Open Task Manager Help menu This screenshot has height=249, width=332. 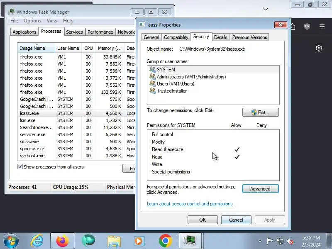68,21
